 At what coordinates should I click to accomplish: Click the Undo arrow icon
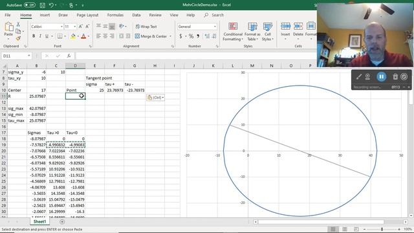[x=52, y=5]
